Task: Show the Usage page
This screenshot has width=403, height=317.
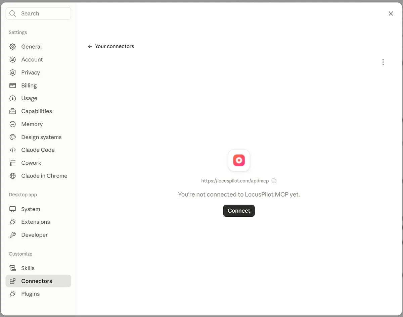Action: pyautogui.click(x=38, y=98)
